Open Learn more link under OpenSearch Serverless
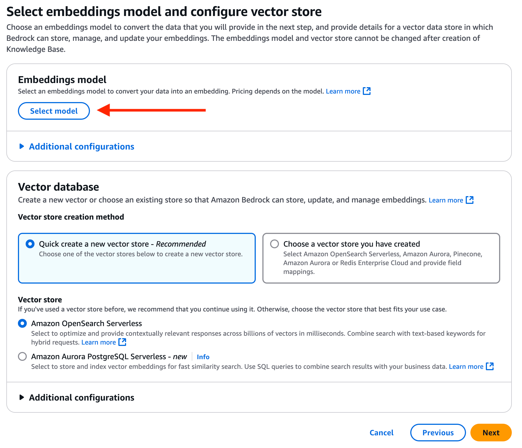522x448 pixels. (98, 342)
